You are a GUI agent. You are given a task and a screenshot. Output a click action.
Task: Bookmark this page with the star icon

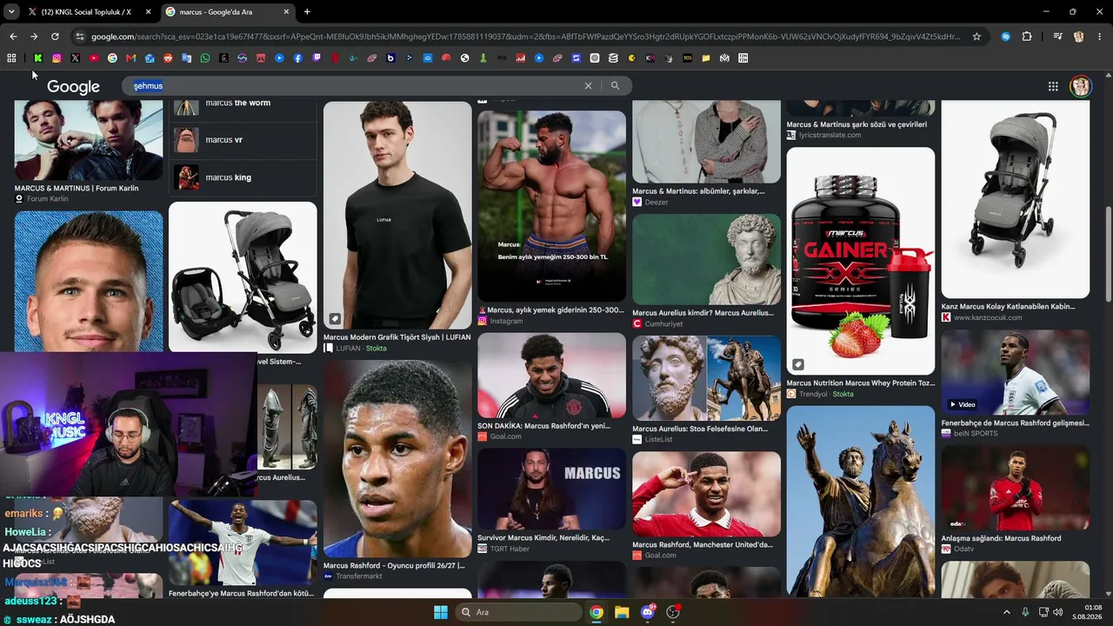tap(976, 37)
